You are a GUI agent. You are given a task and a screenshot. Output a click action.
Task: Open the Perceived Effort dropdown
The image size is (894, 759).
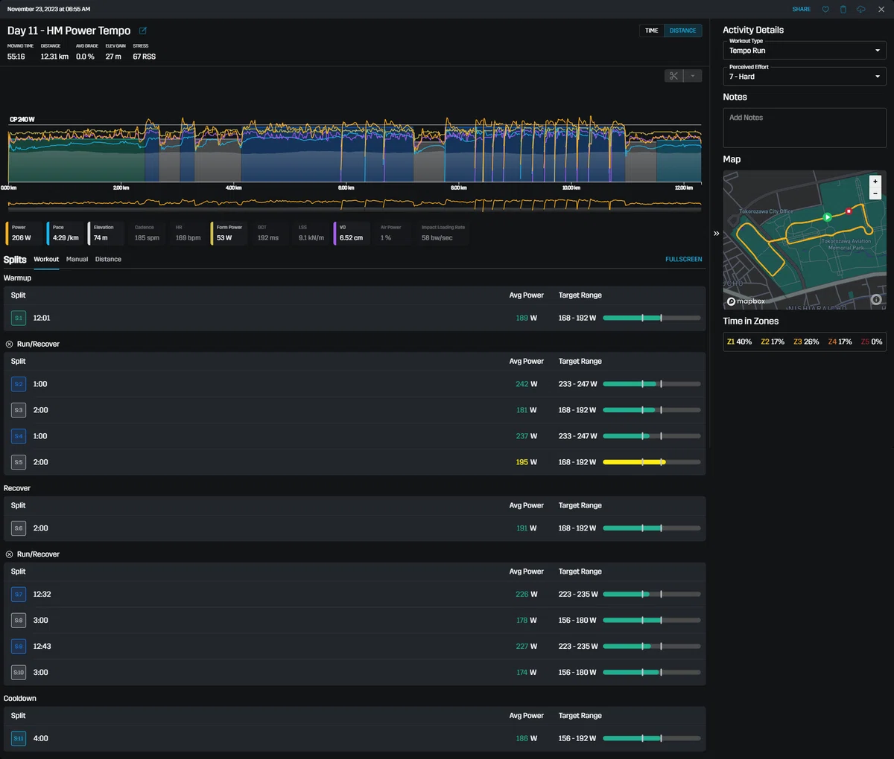click(805, 76)
